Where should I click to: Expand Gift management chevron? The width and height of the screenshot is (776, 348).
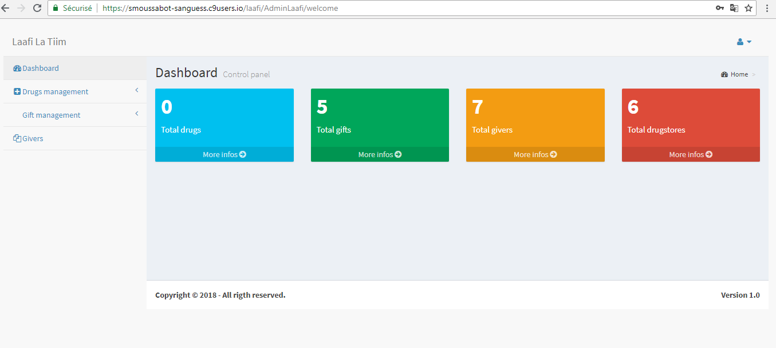[x=137, y=114]
